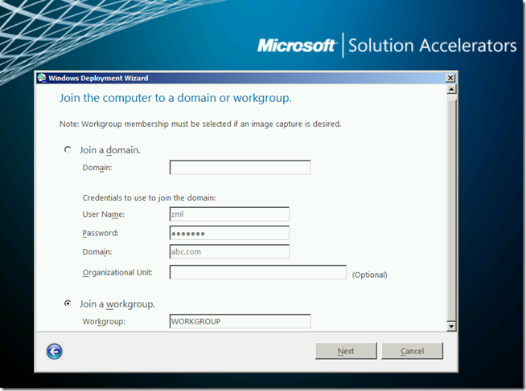Screen dimensions: 526x391
Task: Click the Microsoft Solution Accelerators logo
Action: coord(387,46)
